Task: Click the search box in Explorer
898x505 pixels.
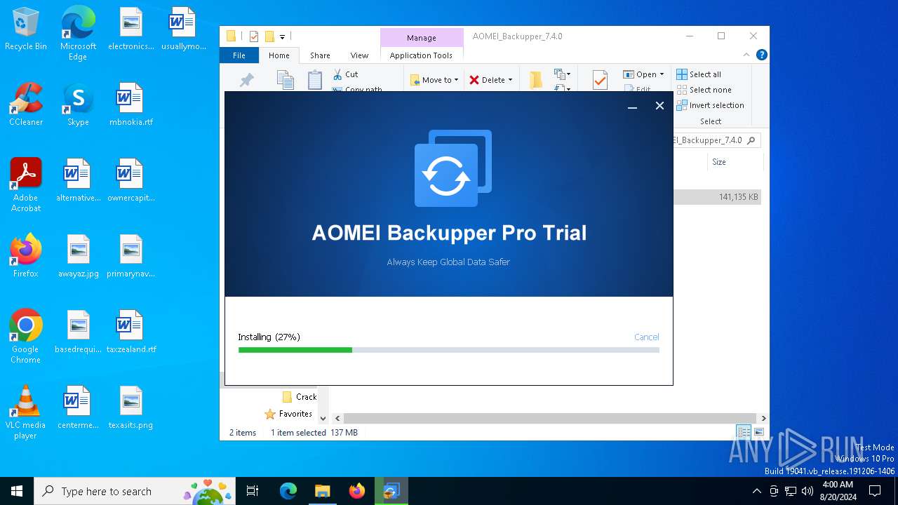Action: [x=717, y=140]
